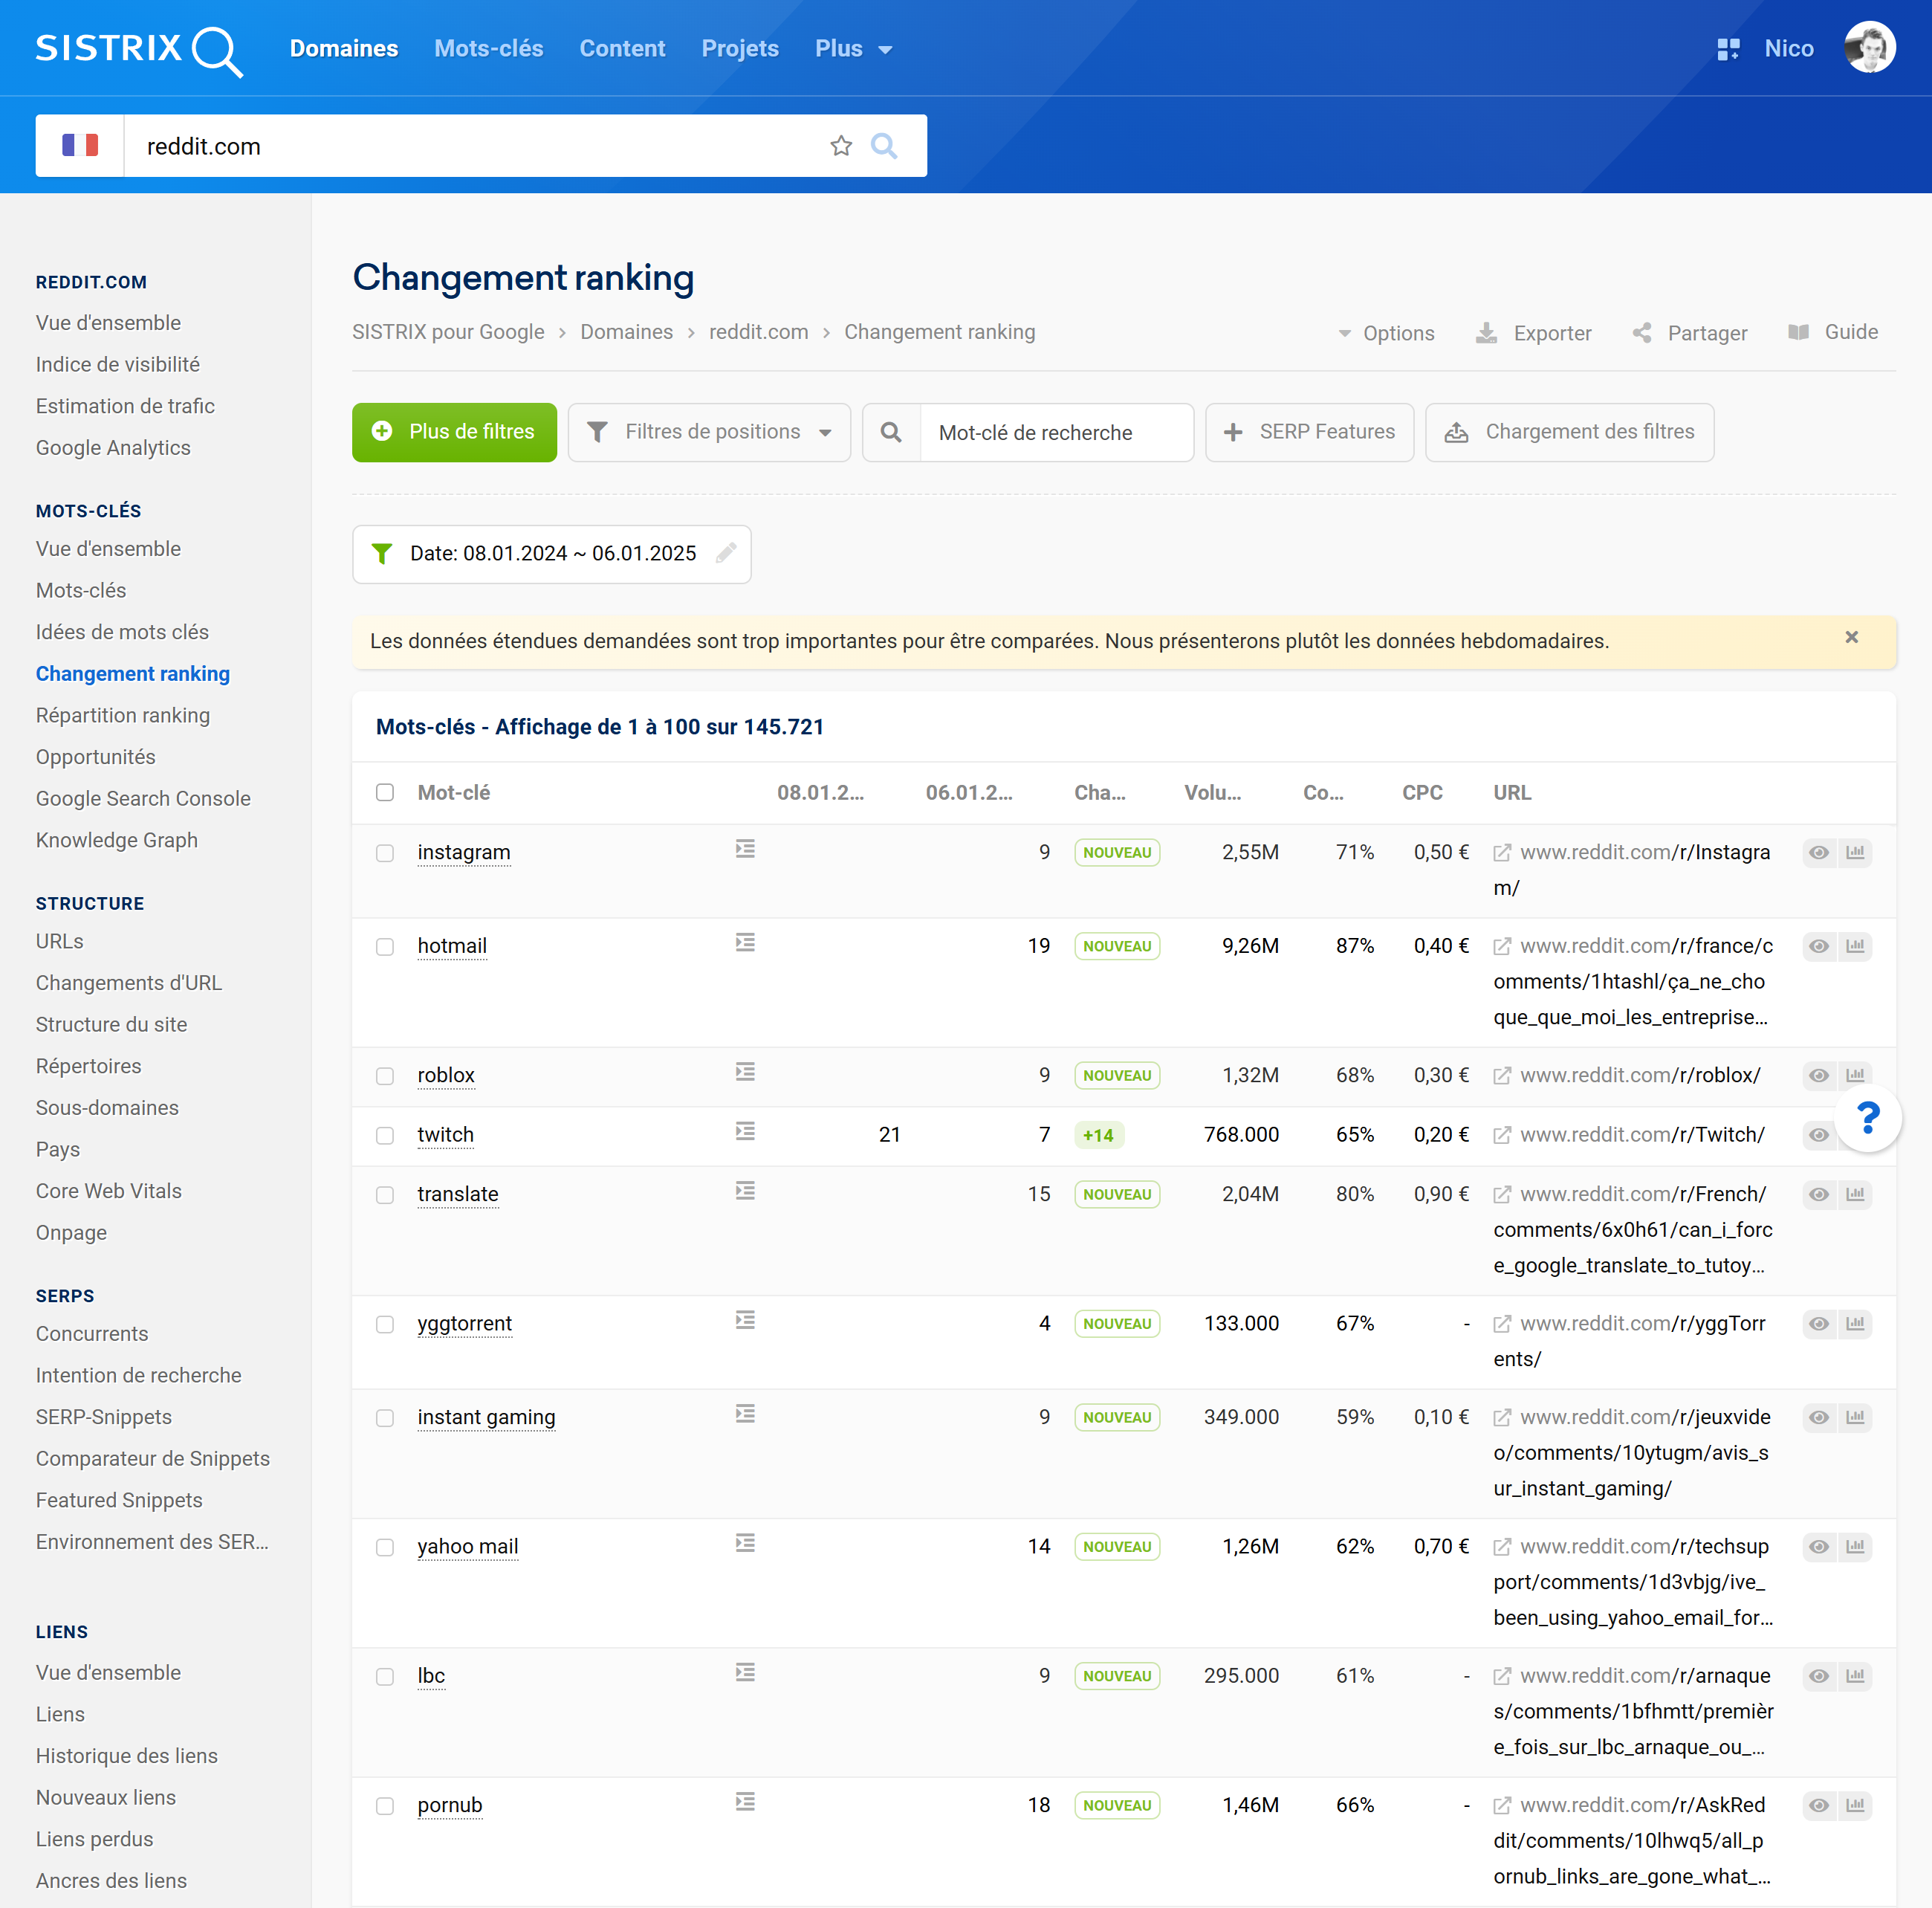
Task: Click the green Plus de filtres button
Action: [454, 433]
